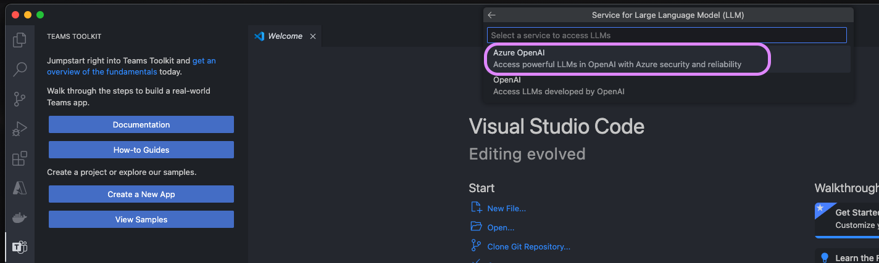The image size is (879, 263).
Task: Click the macOS green zoom window button
Action: (40, 15)
